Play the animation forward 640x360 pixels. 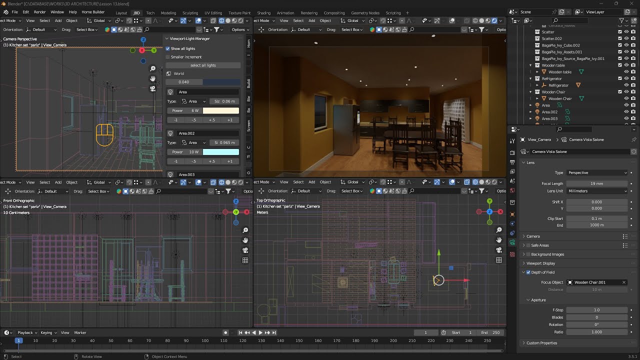pyautogui.click(x=260, y=332)
